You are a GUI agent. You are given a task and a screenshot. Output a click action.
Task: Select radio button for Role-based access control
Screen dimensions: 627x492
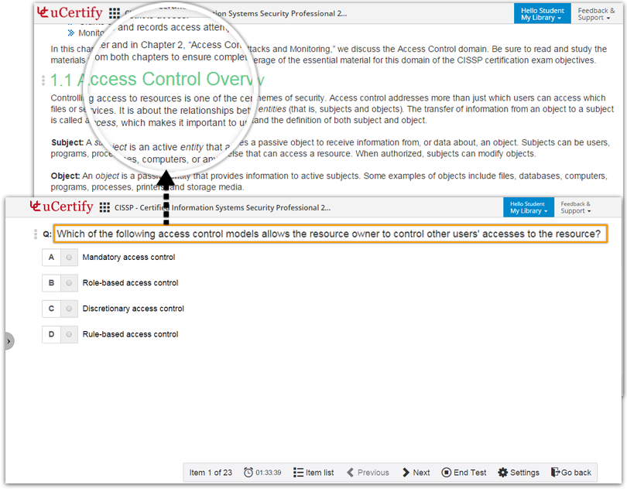pos(69,283)
